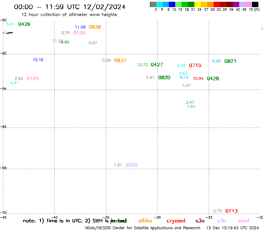Screen dimensions: 263x231
Task: Click the timestamp '15 Dec 12:19:43 UTC 2024'
Action: 232,228
